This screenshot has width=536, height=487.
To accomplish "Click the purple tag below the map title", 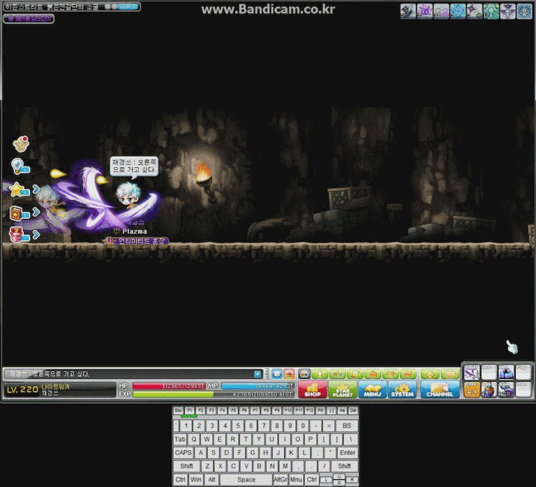I will pos(29,19).
